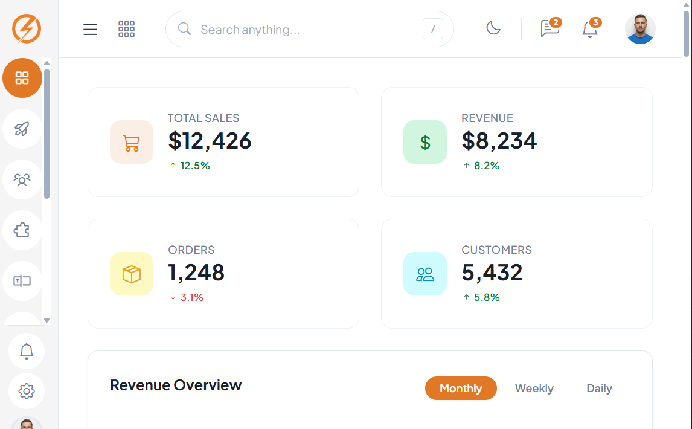Open the kanban board icon in sidebar
The height and width of the screenshot is (429, 692).
(x=22, y=280)
